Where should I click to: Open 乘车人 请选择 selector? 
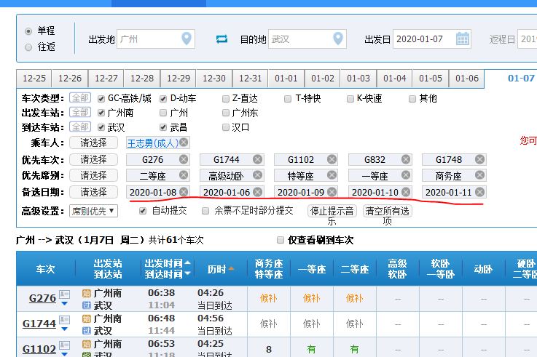[93, 143]
